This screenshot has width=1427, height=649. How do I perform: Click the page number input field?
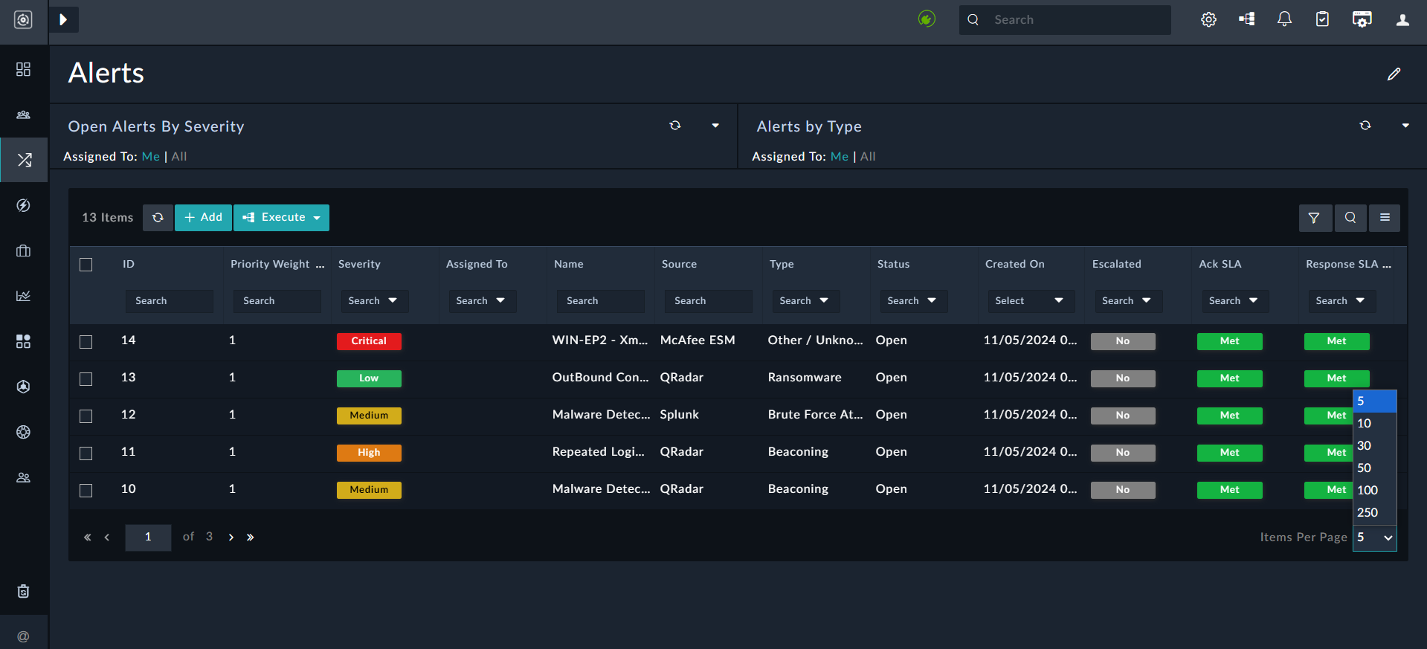(148, 537)
